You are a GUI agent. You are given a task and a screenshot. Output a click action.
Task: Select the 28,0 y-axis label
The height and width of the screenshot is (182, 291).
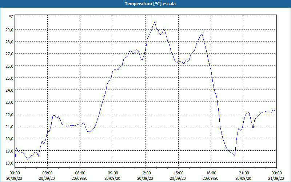[10, 42]
